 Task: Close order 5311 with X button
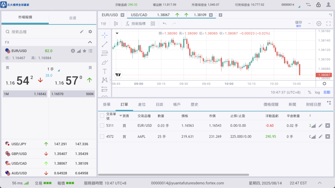327,125
